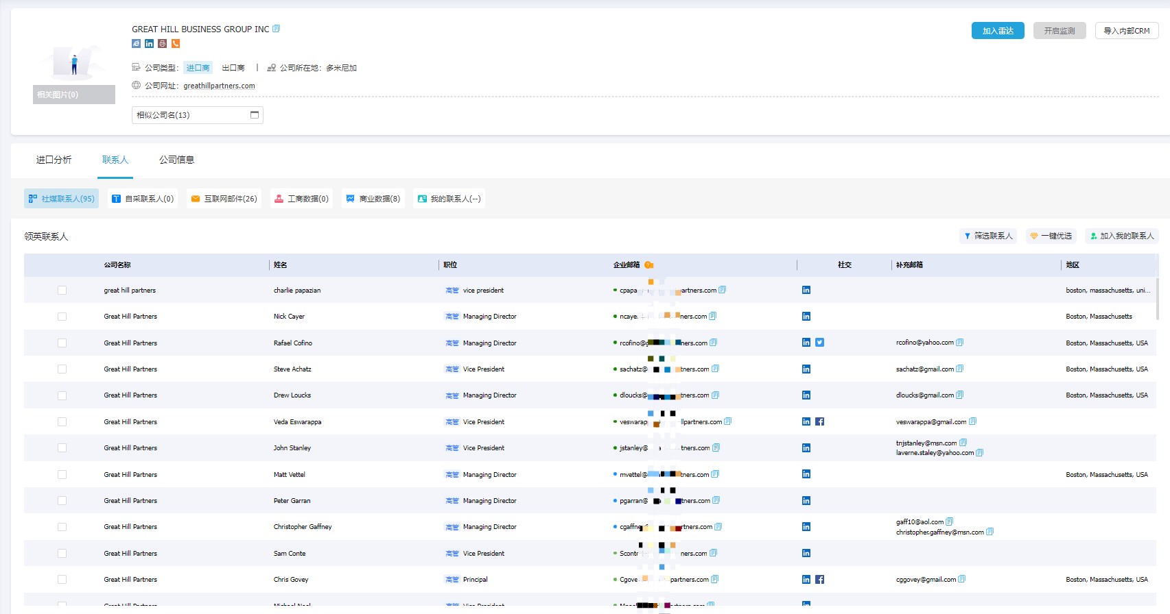This screenshot has height=614, width=1170.
Task: Select 互联网邮件(26) sub-tab
Action: pos(224,199)
